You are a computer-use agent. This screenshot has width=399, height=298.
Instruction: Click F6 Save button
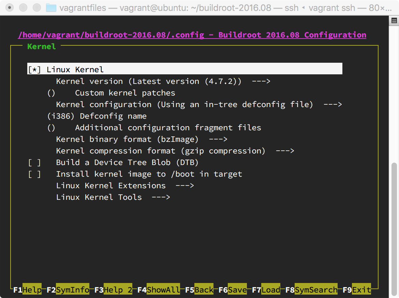click(x=233, y=289)
